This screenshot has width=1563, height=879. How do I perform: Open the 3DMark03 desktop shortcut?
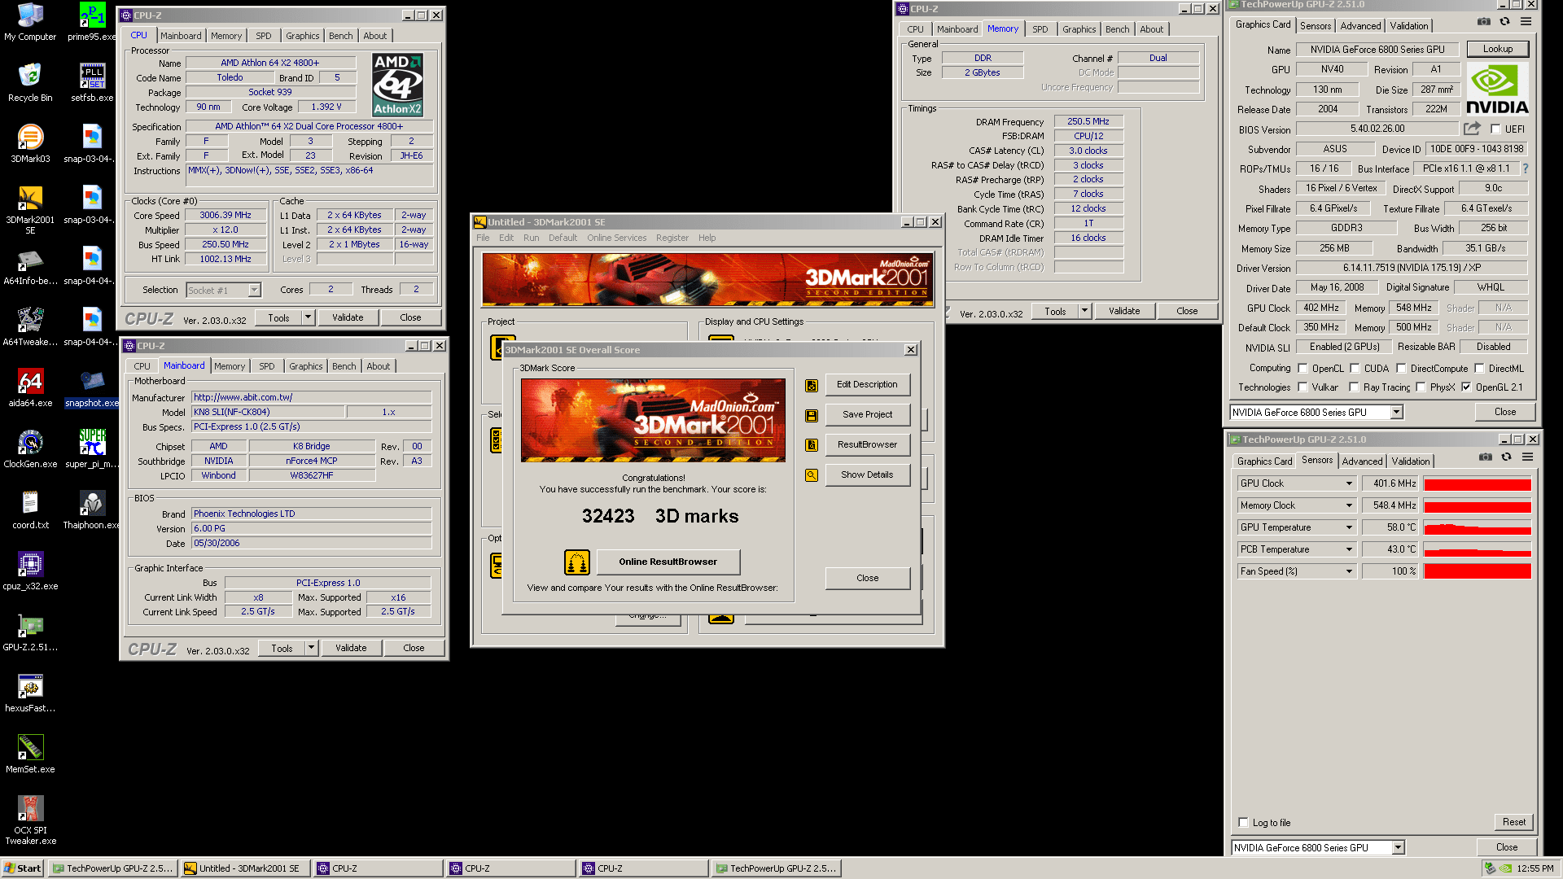pos(30,143)
